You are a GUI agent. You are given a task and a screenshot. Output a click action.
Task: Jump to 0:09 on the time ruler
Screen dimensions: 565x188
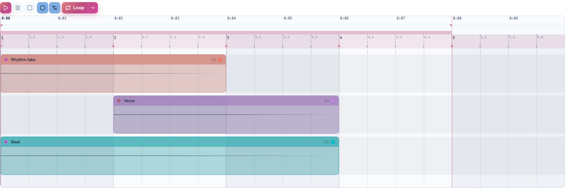point(514,18)
